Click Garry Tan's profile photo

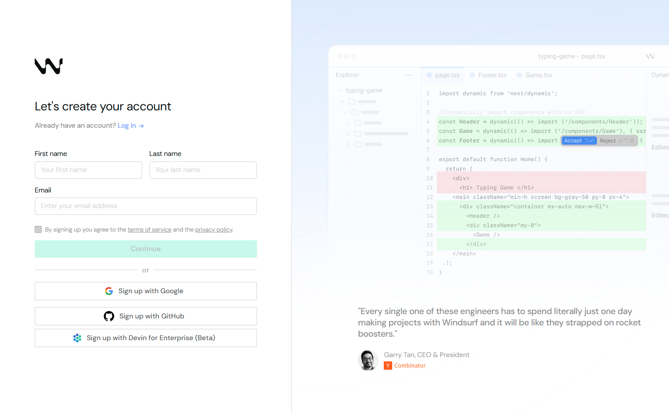(x=368, y=360)
